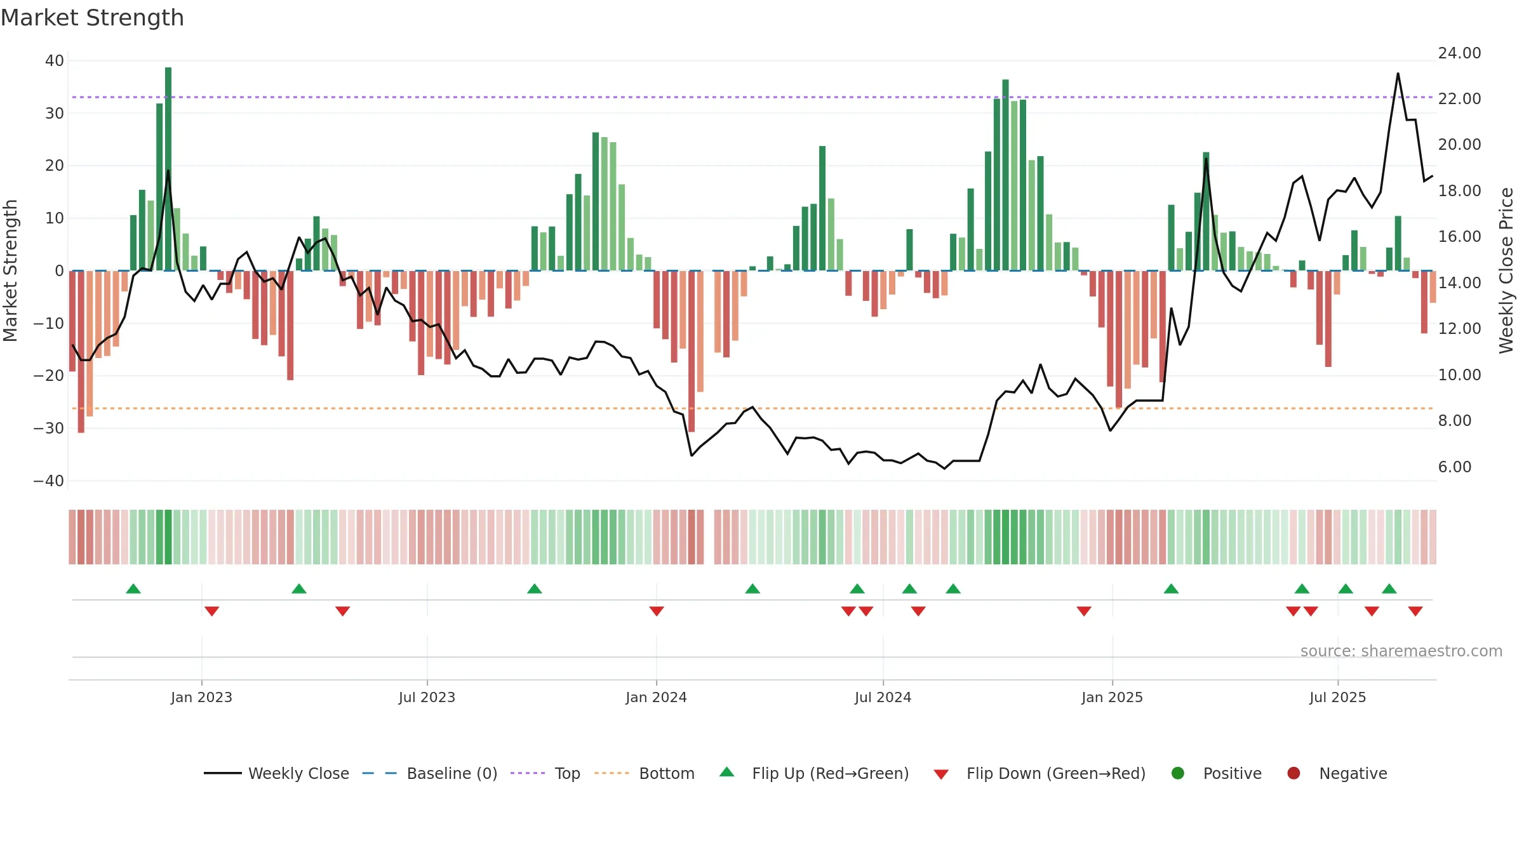Click the first green flip-up marker before Jan 2023
This screenshot has width=1524, height=857.
coord(133,588)
